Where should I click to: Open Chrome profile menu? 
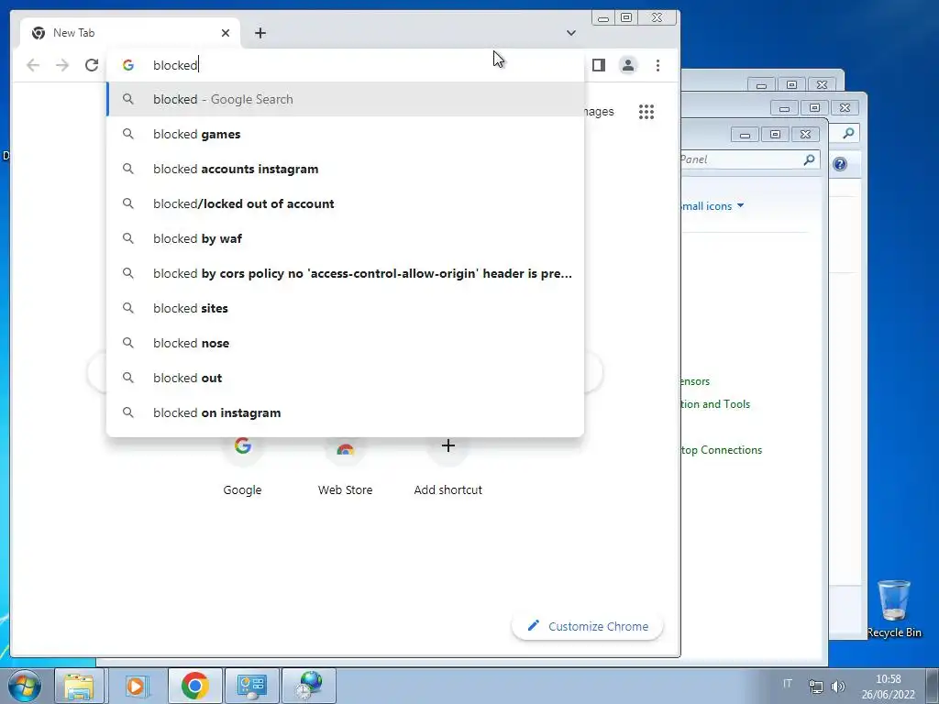coord(627,65)
